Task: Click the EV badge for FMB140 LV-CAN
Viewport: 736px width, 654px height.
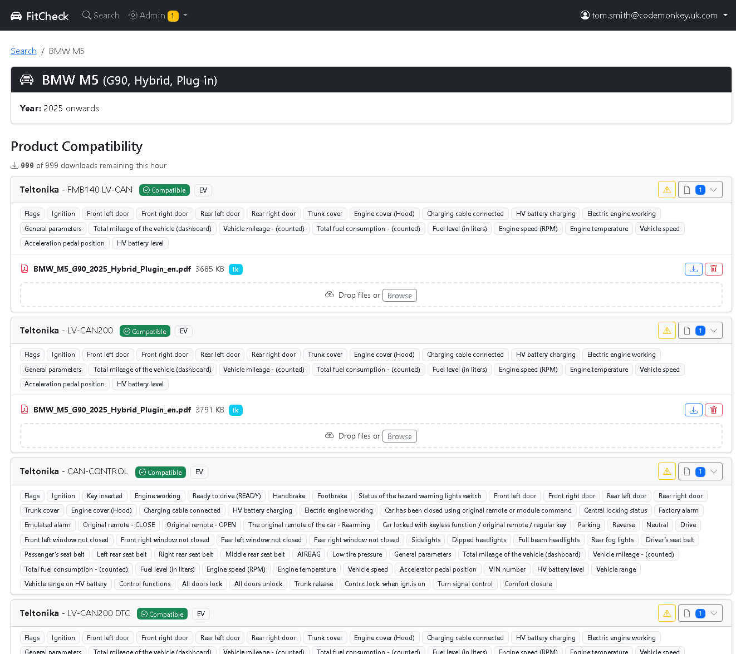Action: pyautogui.click(x=203, y=190)
